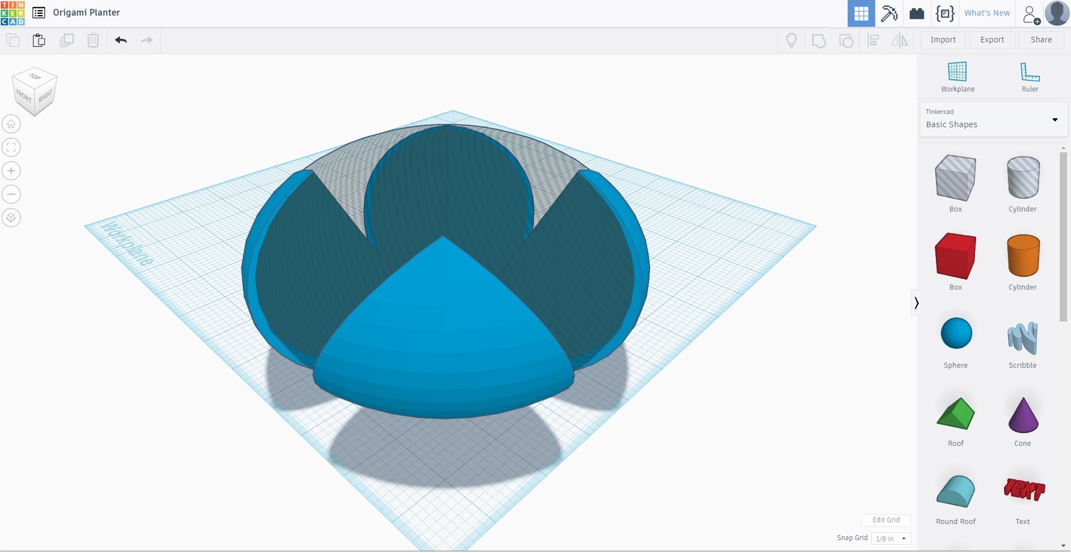Zoom out with the minus icon

[x=11, y=194]
